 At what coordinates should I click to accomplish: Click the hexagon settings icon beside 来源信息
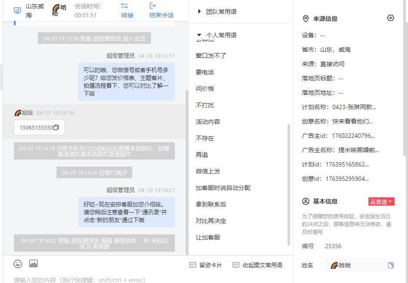pyautogui.click(x=390, y=18)
